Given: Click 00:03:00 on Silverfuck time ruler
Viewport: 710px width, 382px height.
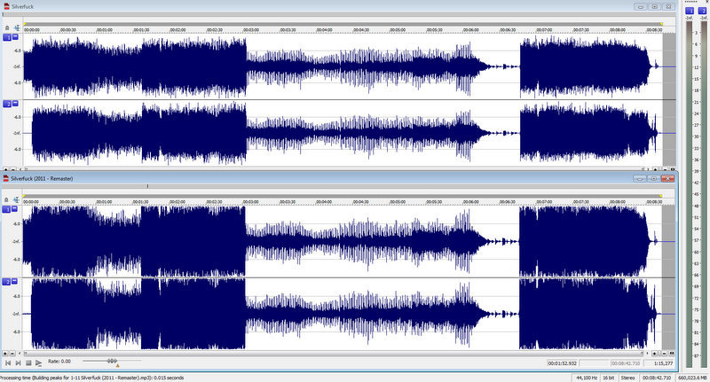Looking at the screenshot, I should 251,30.
